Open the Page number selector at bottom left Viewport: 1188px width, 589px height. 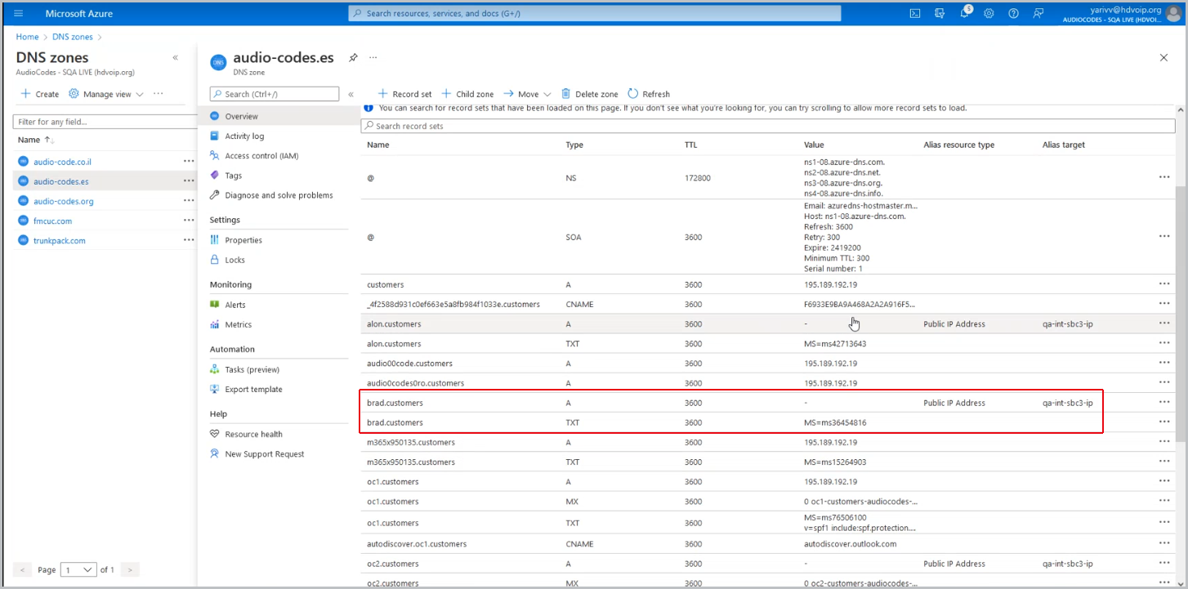(78, 569)
